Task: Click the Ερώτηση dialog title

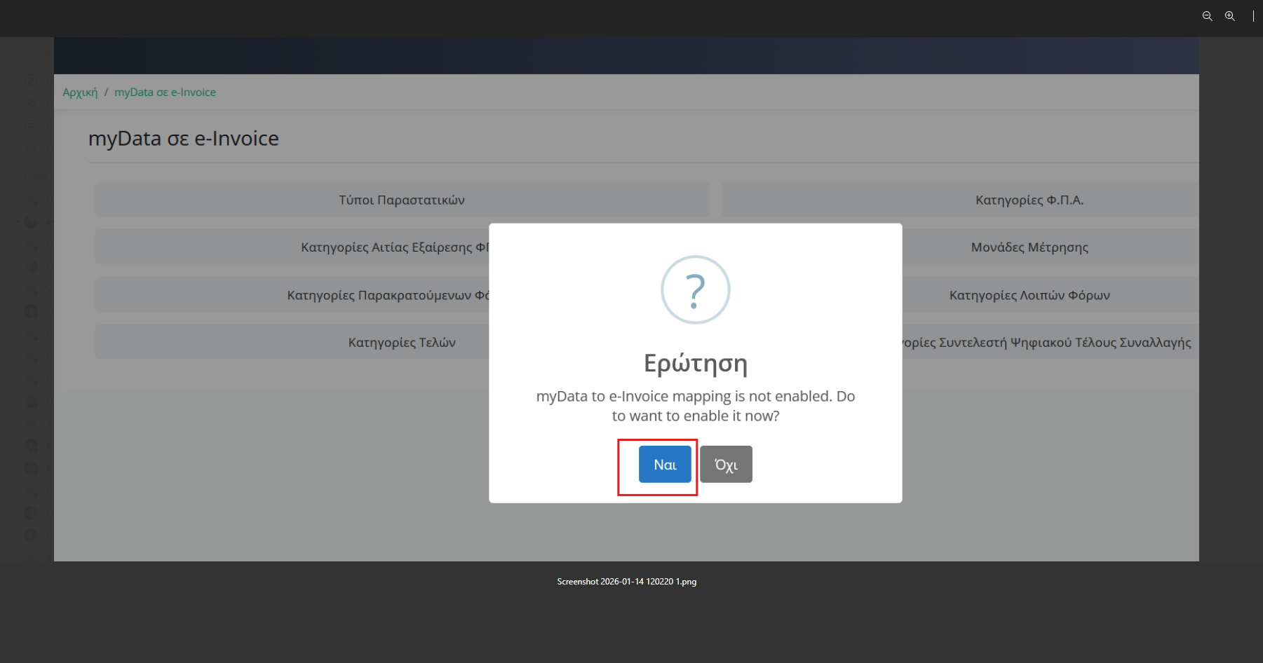Action: click(x=695, y=363)
